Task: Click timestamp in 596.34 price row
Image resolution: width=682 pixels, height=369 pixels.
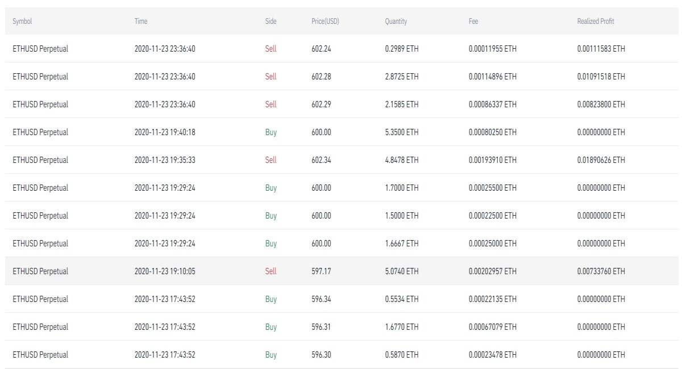Action: click(x=165, y=299)
